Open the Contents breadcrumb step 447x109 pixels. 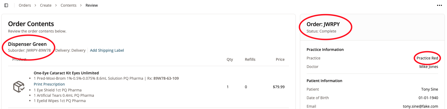click(68, 5)
